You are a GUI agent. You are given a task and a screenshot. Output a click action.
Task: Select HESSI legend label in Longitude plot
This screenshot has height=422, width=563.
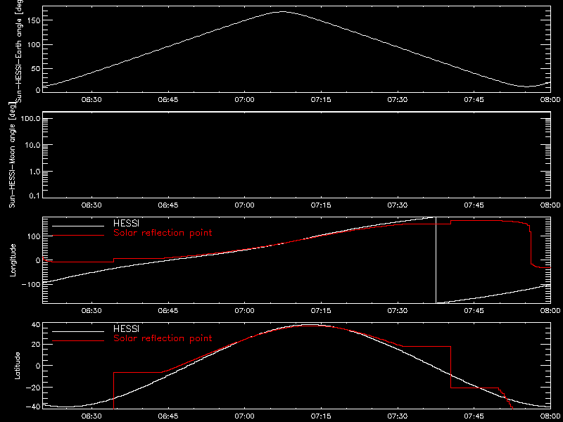coord(126,224)
